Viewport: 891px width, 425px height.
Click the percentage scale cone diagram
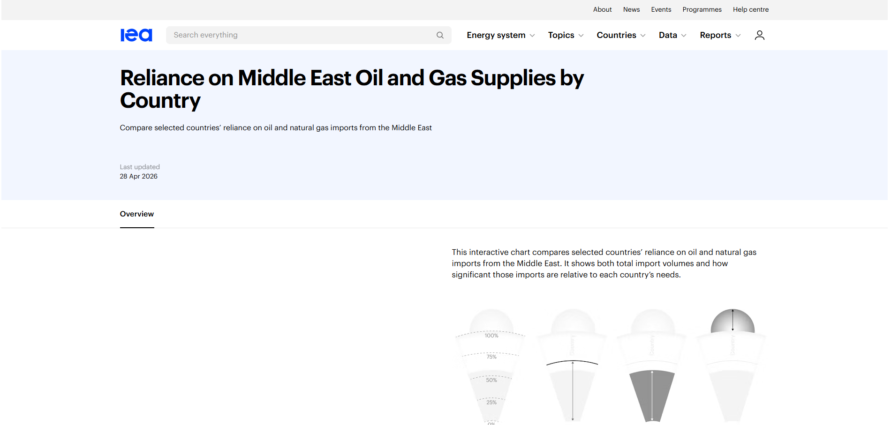pos(491,366)
